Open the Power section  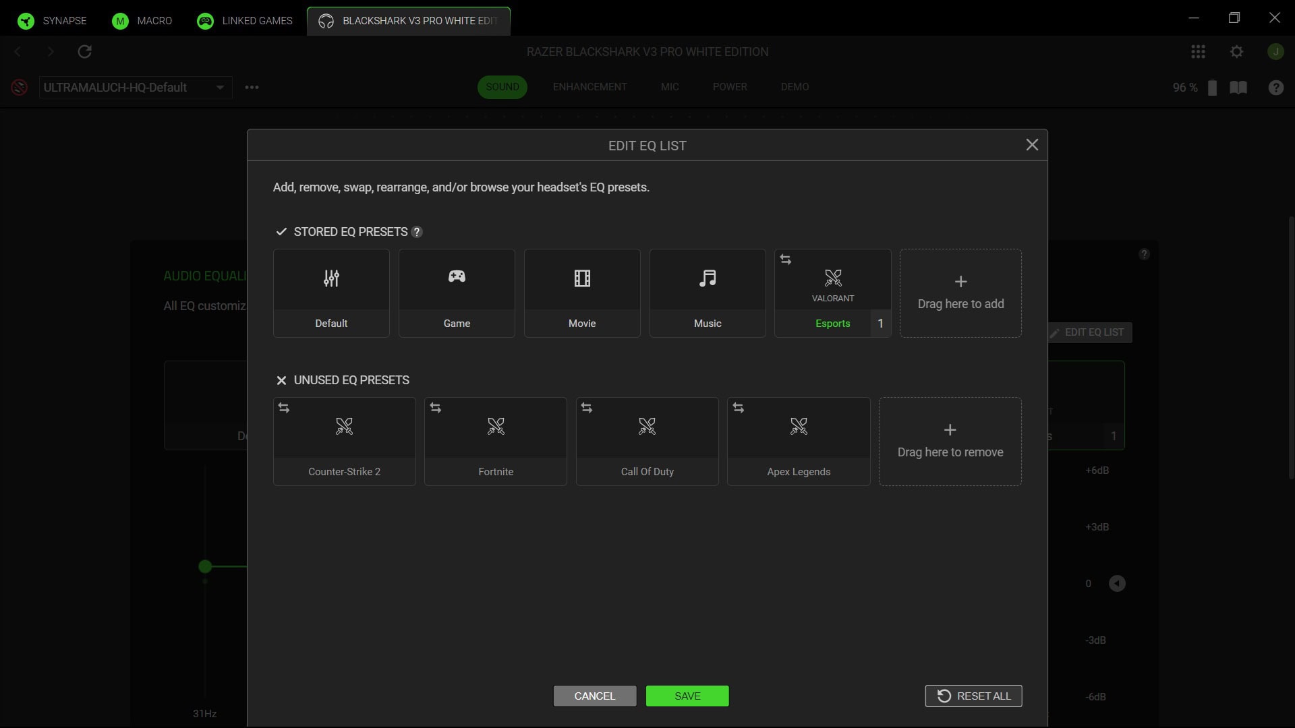point(730,87)
